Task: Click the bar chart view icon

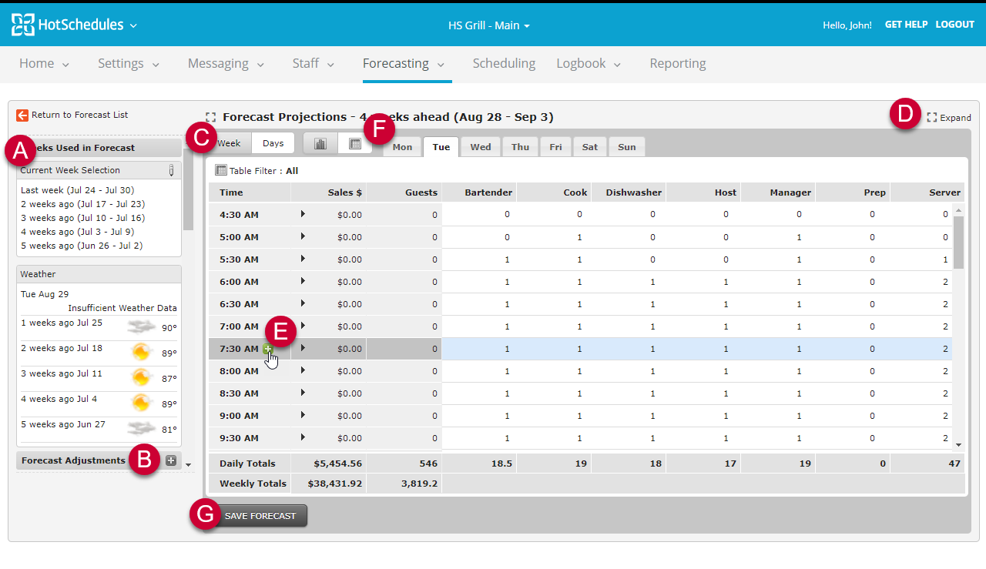Action: point(320,143)
